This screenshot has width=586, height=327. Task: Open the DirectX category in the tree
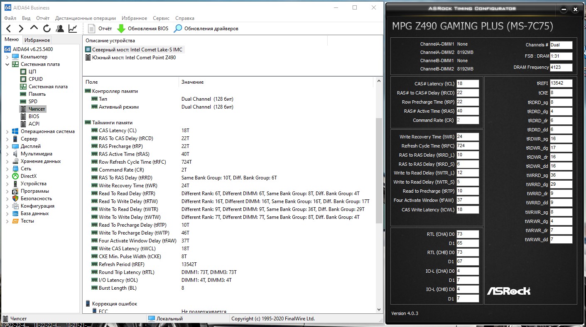click(x=29, y=176)
